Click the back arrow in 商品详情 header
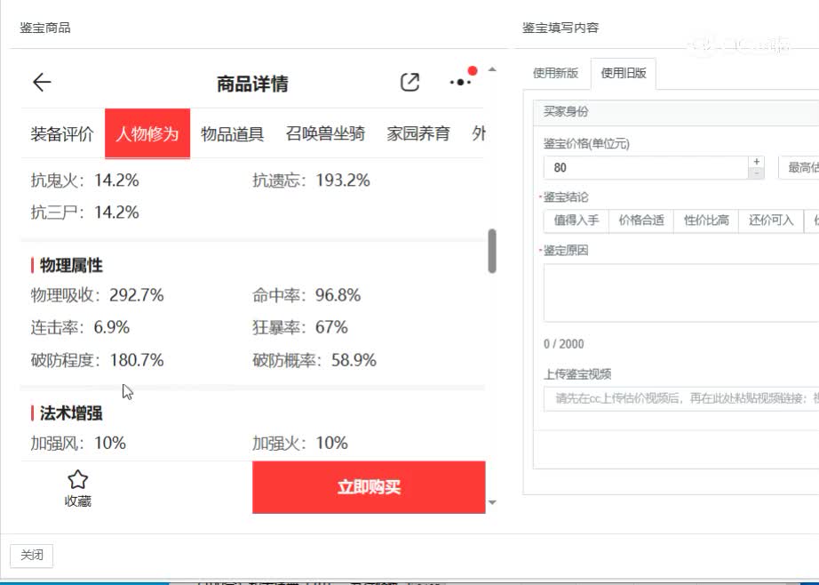This screenshot has width=819, height=585. pos(41,82)
